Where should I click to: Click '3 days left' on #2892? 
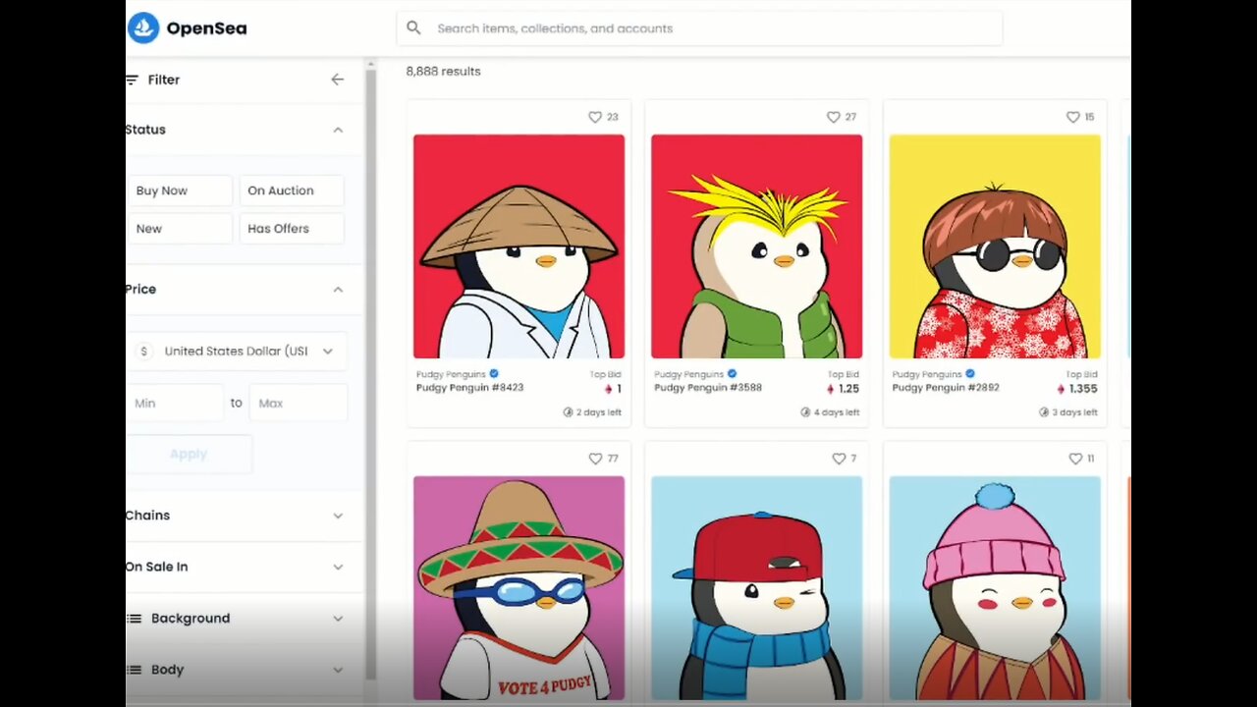coord(1075,412)
